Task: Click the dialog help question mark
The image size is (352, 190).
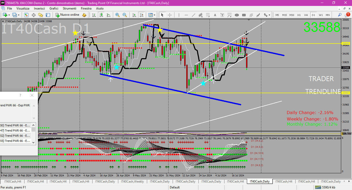Action: pyautogui.click(x=20, y=95)
